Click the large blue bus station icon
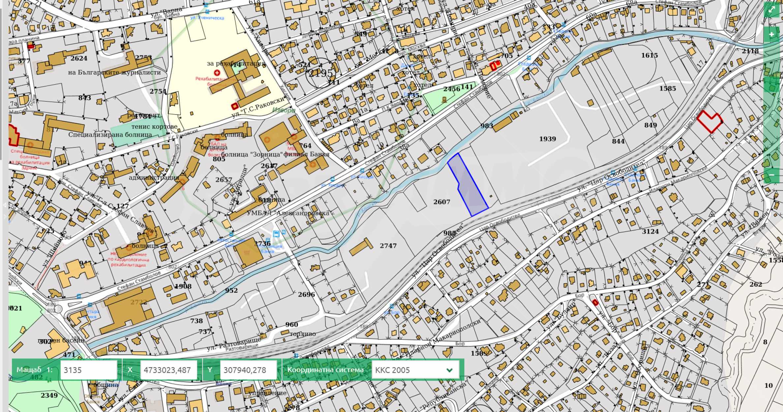Screen dimensions: 783x412 276,234
